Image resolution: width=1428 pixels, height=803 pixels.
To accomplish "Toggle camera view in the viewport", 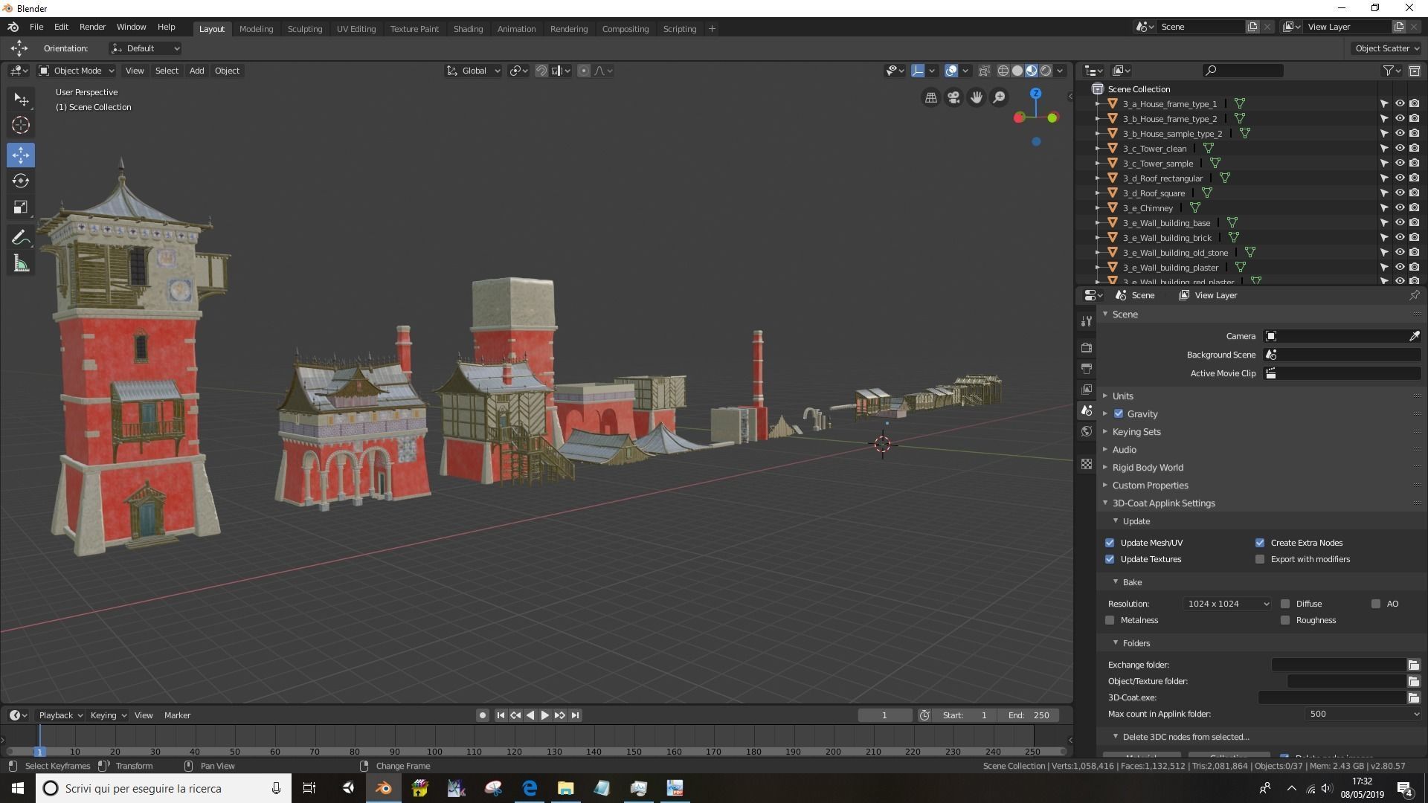I will point(953,97).
